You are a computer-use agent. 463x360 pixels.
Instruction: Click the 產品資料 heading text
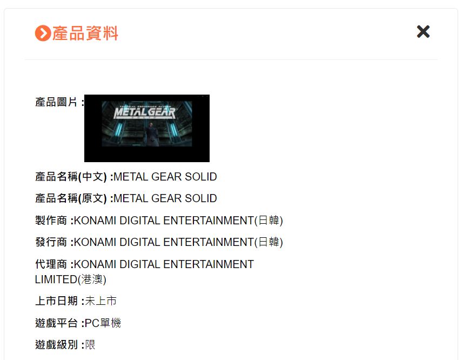pos(85,33)
